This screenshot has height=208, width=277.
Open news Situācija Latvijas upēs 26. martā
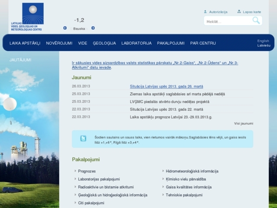pyautogui.click(x=166, y=86)
